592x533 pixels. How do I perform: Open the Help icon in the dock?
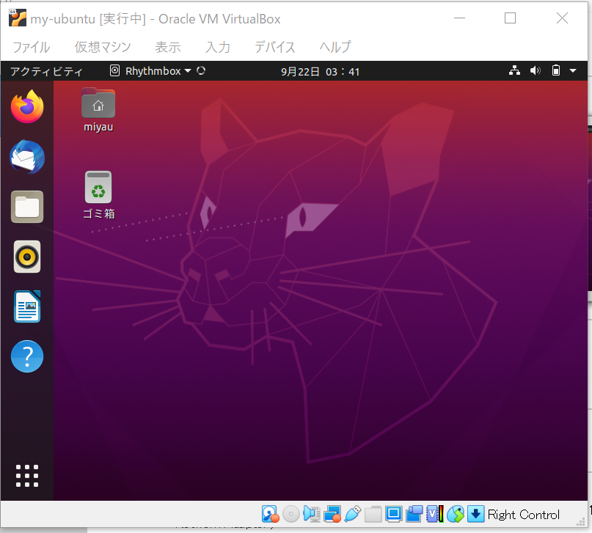(x=27, y=356)
